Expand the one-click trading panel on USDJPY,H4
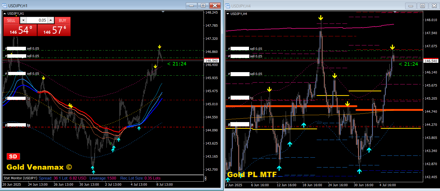The image size is (440, 191). tap(228, 14)
